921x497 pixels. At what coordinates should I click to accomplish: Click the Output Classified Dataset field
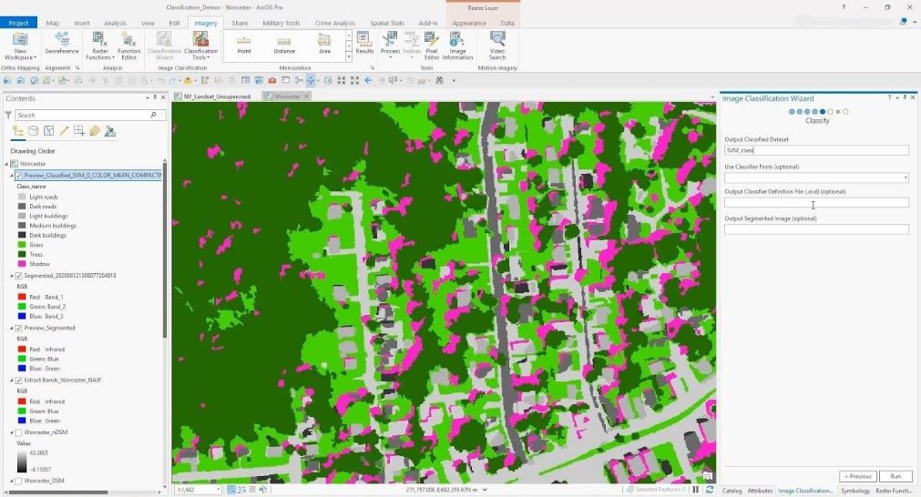point(816,150)
